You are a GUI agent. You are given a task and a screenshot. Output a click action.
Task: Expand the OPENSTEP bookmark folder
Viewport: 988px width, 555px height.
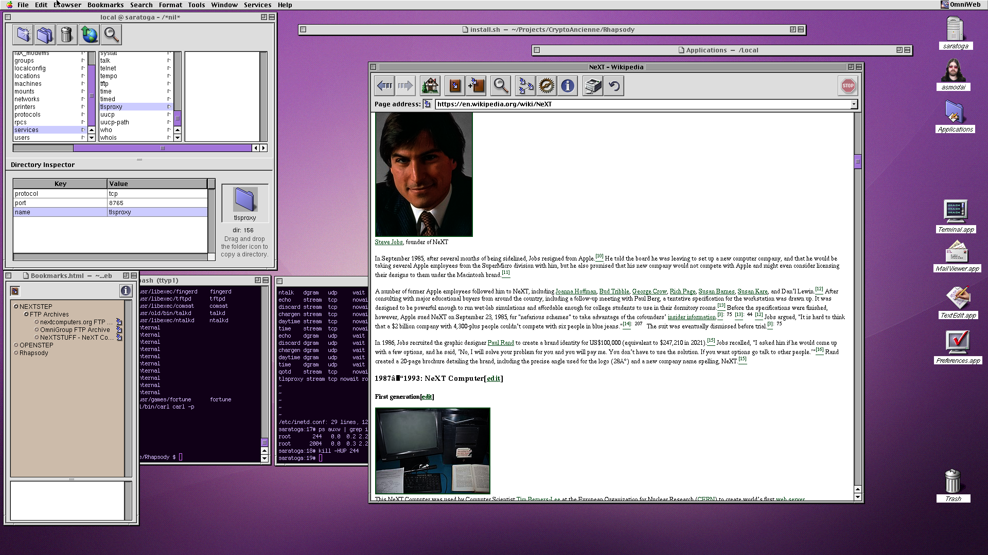pyautogui.click(x=16, y=345)
